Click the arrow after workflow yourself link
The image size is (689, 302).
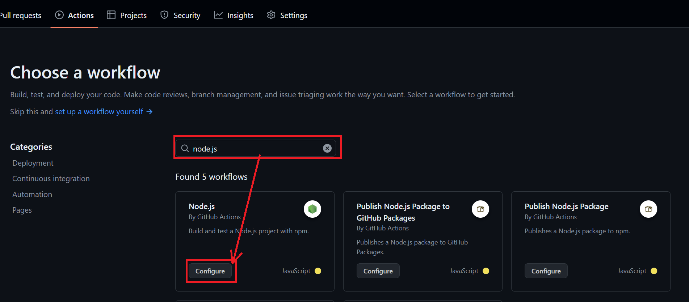pos(150,112)
